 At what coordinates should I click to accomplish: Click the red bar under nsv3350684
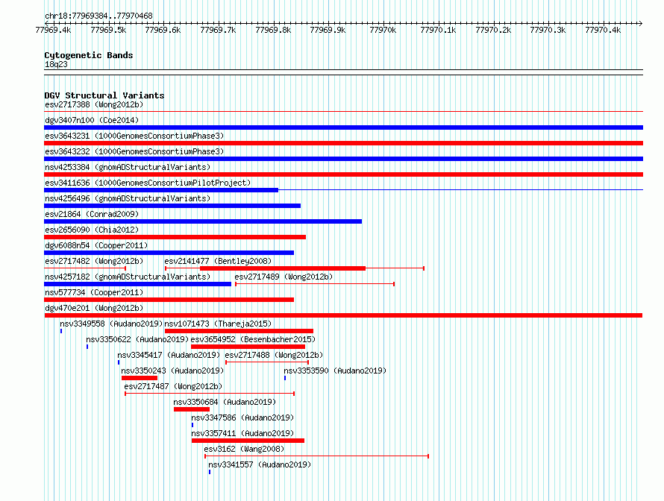[192, 409]
